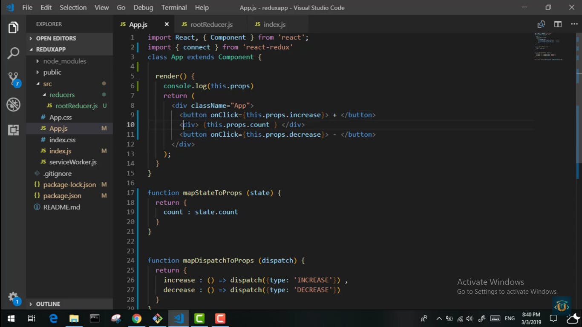Open the Debug menu
The height and width of the screenshot is (327, 582).
click(143, 8)
